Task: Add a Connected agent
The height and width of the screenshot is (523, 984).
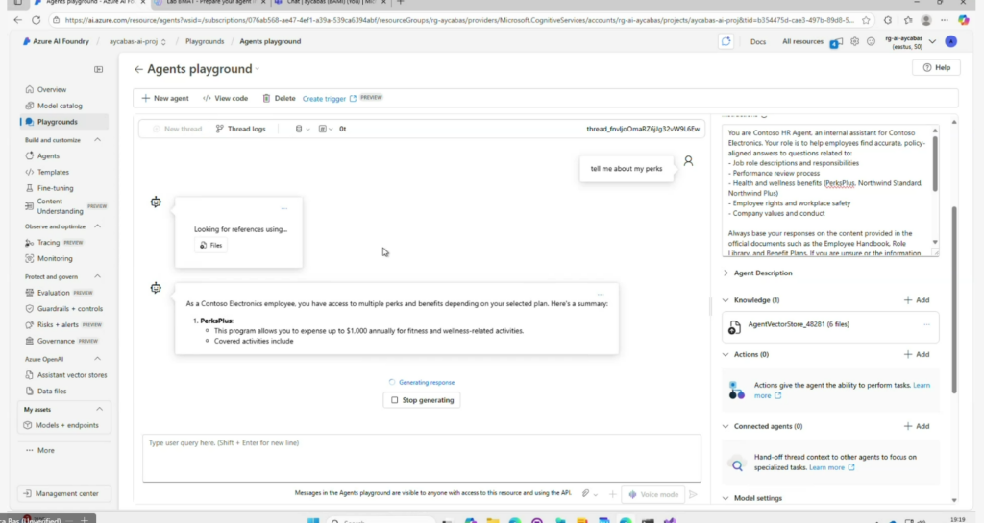Action: 917,426
